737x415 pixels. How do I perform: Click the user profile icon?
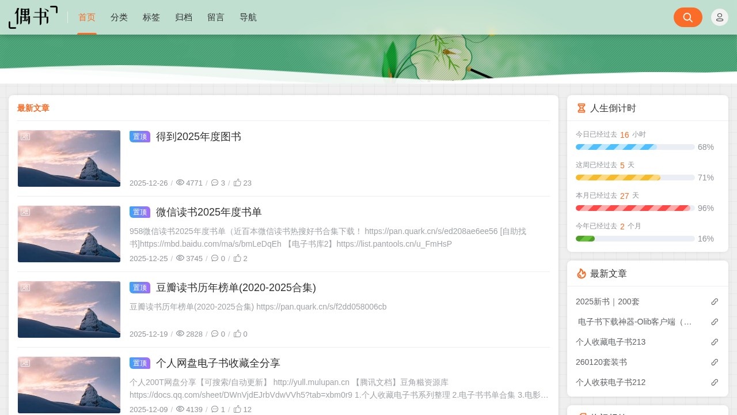pos(719,17)
